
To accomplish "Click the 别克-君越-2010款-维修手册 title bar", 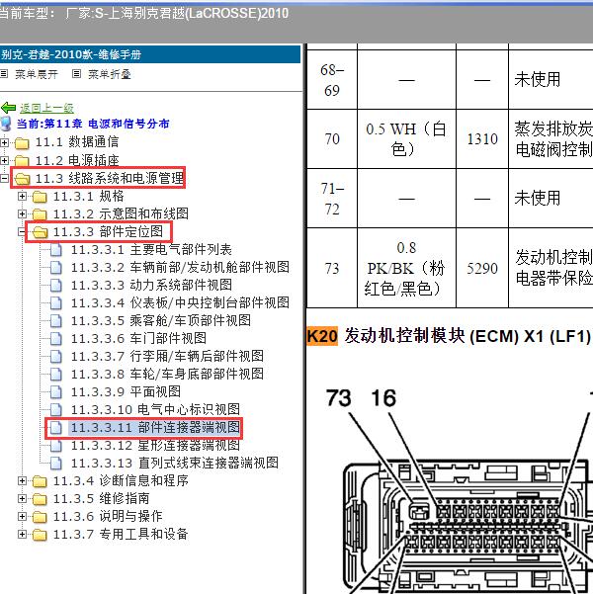I will click(x=150, y=54).
